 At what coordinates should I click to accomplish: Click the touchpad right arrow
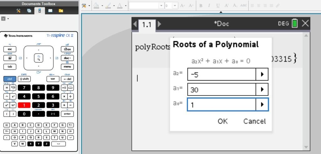pos(50,58)
